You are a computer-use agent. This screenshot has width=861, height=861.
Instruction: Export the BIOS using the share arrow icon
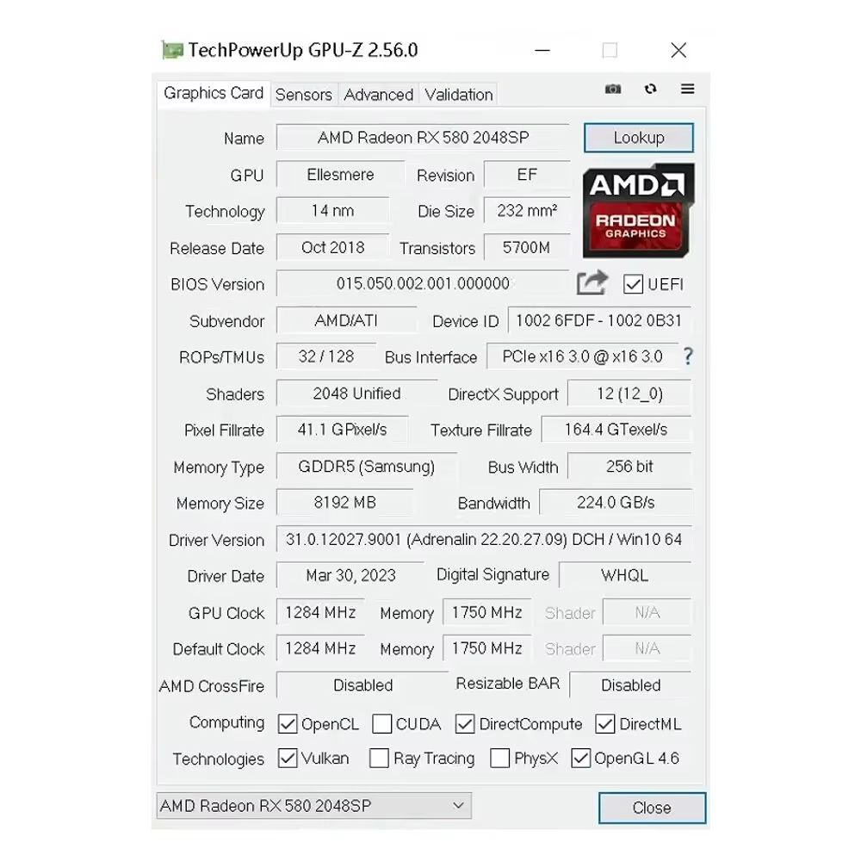(592, 282)
